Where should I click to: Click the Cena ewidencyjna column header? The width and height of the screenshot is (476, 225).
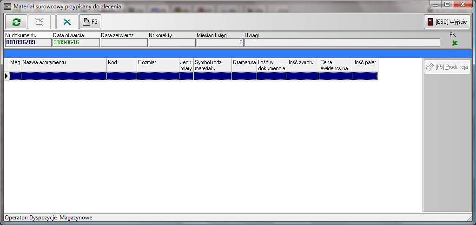(x=335, y=65)
